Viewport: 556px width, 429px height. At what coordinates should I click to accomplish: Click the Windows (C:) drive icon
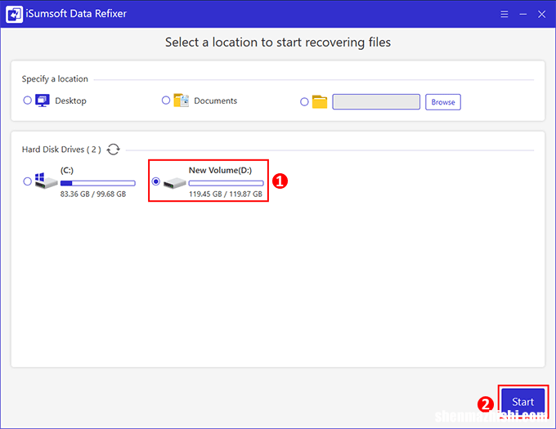click(x=45, y=181)
